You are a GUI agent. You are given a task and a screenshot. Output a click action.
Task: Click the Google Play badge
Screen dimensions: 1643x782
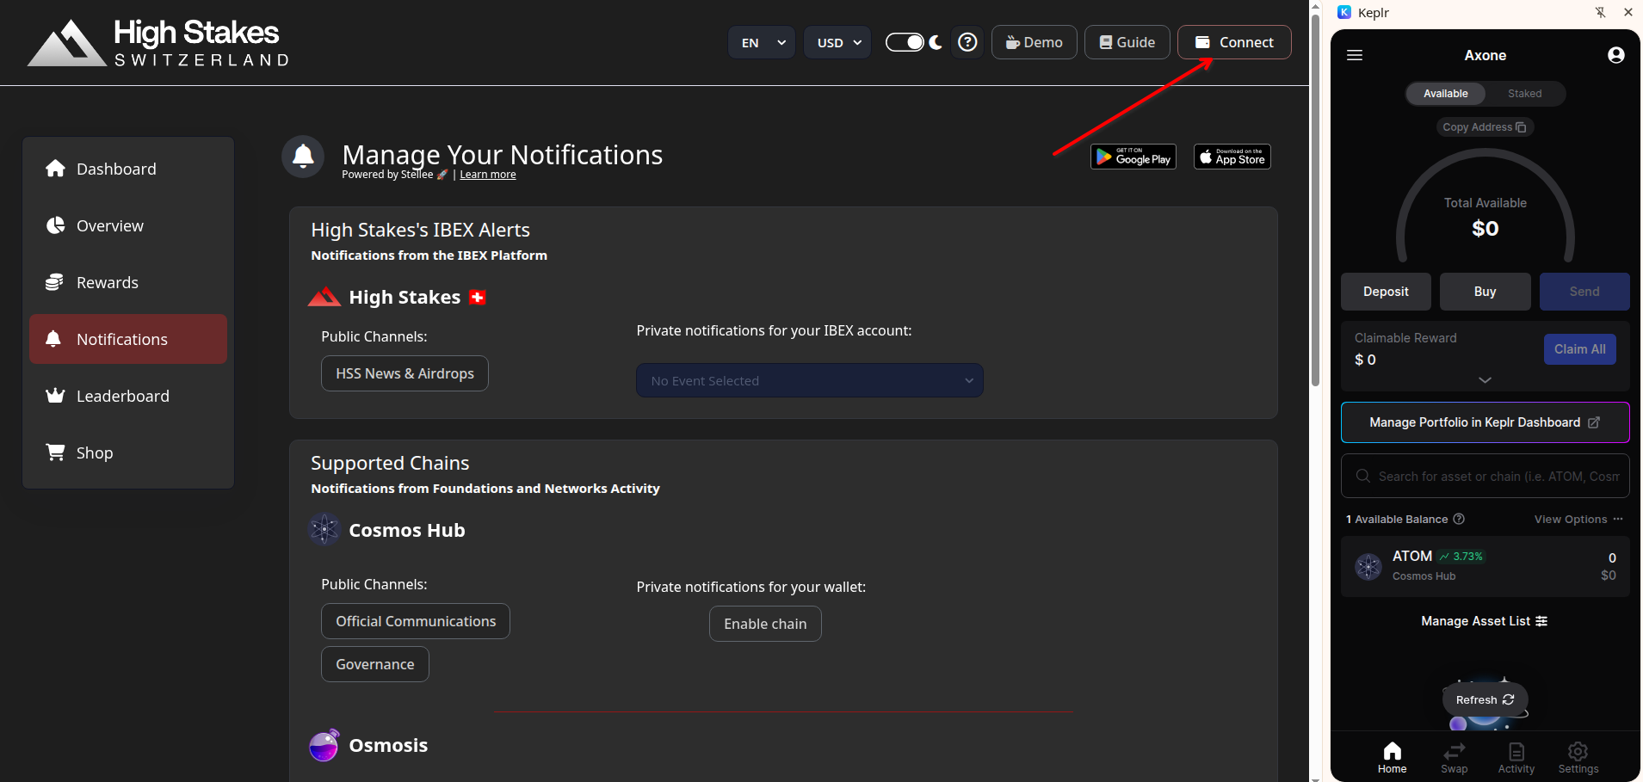tap(1133, 157)
